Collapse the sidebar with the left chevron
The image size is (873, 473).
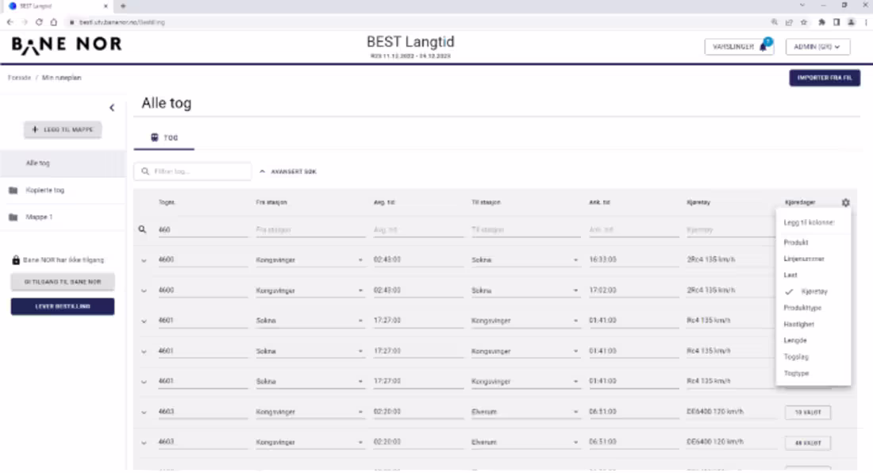[112, 107]
